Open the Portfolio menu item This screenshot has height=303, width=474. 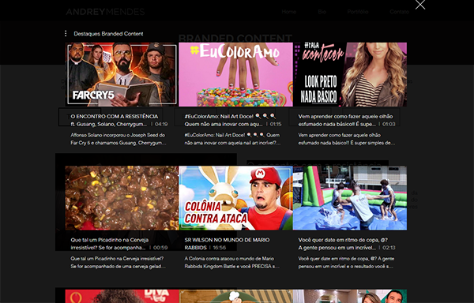pyautogui.click(x=358, y=12)
